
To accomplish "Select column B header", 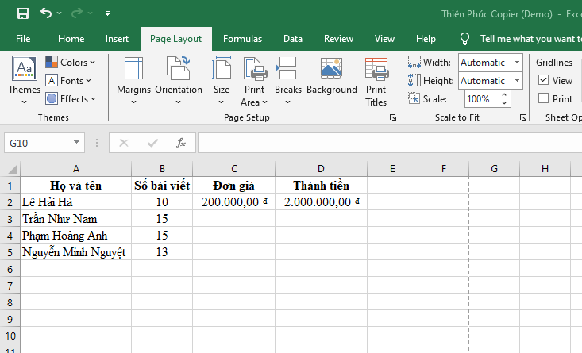I will click(x=162, y=169).
